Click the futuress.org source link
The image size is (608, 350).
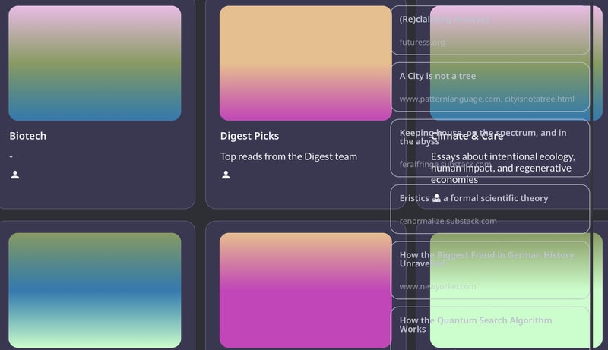pyautogui.click(x=423, y=43)
